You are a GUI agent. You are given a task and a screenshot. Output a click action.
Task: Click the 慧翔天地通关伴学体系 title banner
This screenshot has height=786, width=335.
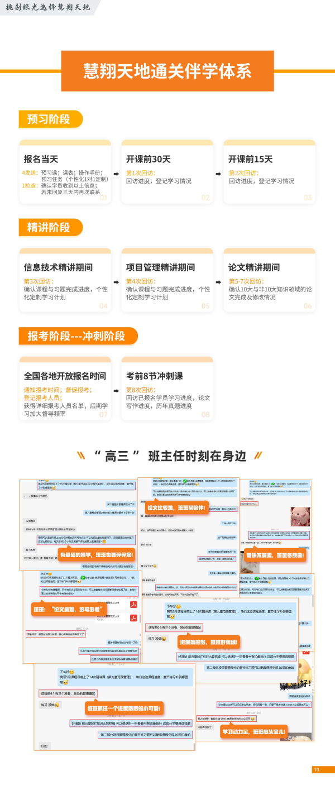167,72
